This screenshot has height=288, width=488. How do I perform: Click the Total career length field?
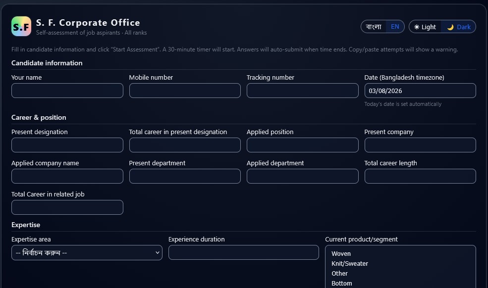point(420,176)
